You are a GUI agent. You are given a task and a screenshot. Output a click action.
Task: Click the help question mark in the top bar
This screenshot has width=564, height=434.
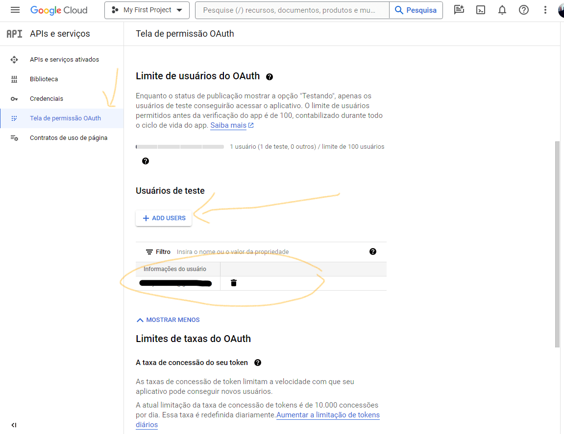click(524, 10)
